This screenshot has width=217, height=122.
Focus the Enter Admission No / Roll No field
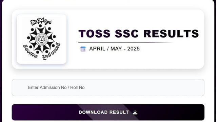pyautogui.click(x=108, y=87)
